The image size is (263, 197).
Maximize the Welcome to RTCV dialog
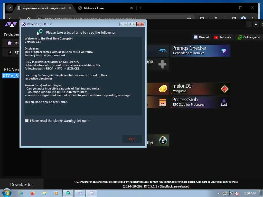click(x=132, y=24)
